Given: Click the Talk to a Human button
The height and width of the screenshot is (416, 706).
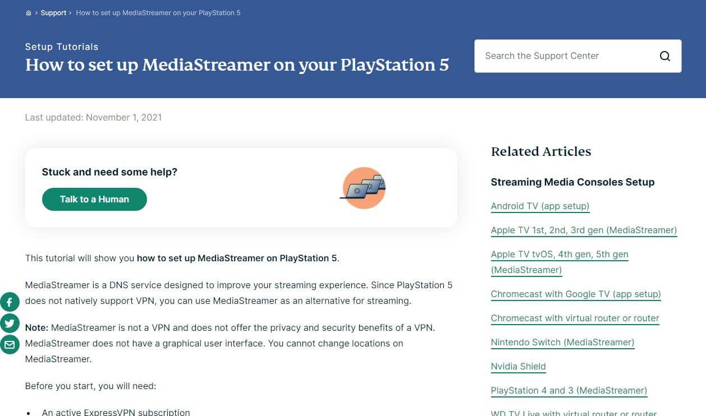Looking at the screenshot, I should point(94,199).
